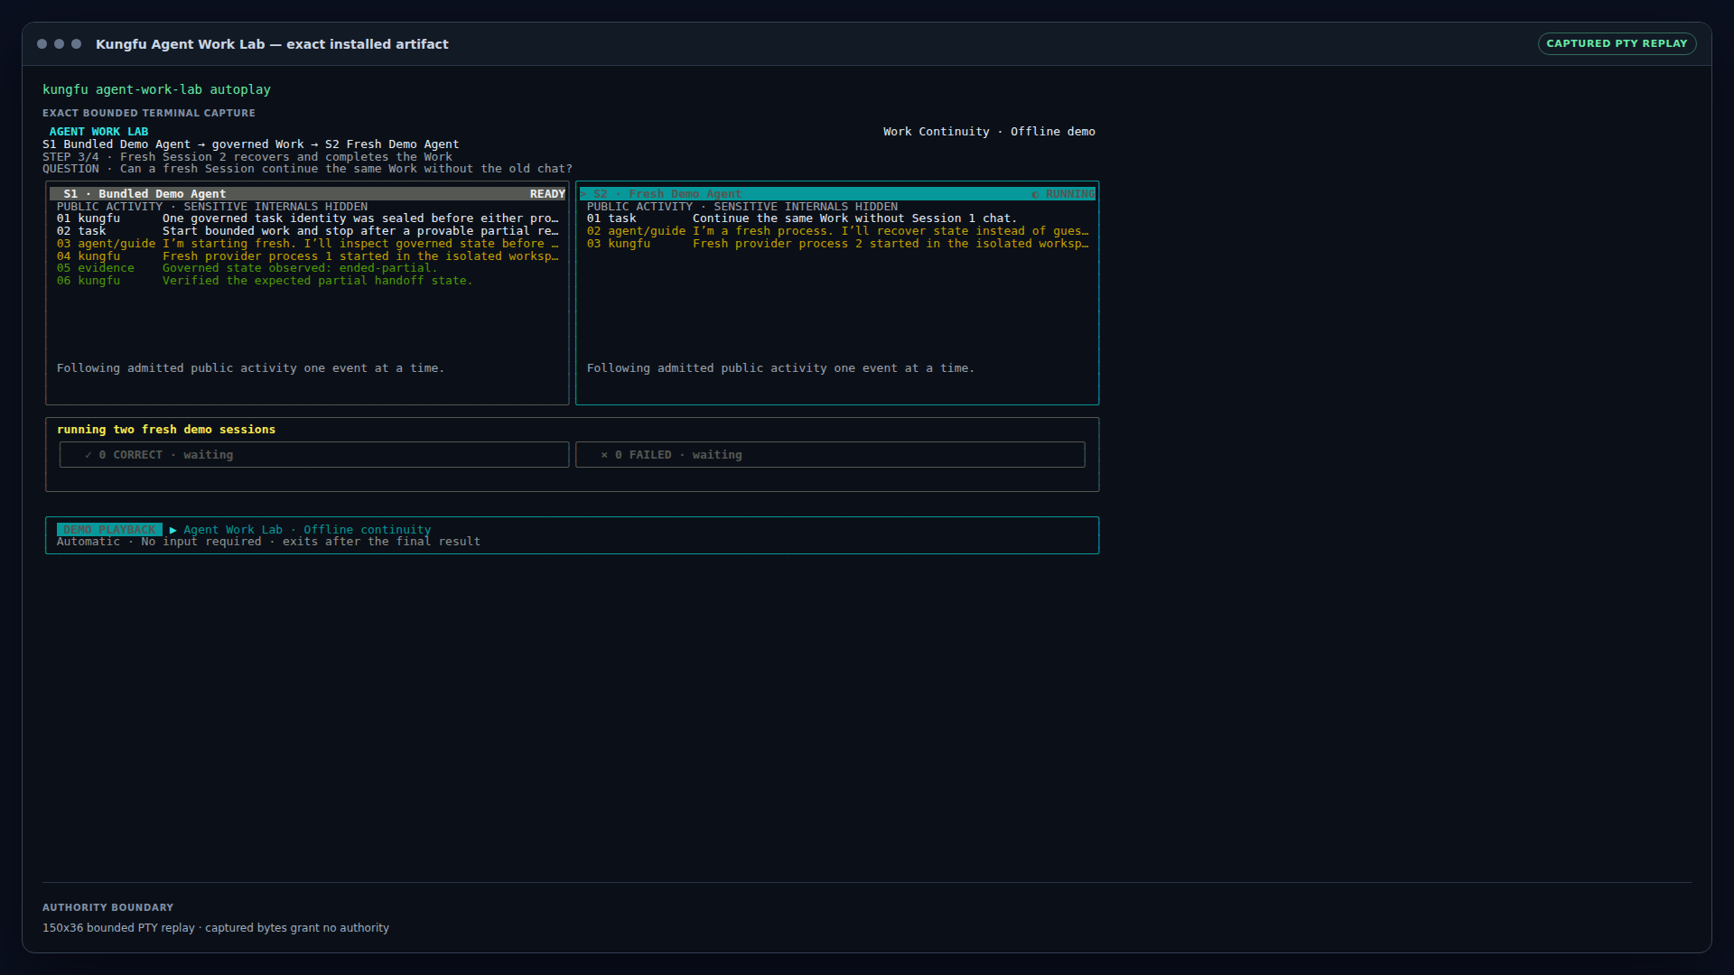Click S2 panel's Following admitted public activity line
Image resolution: width=1734 pixels, height=975 pixels.
780,368
